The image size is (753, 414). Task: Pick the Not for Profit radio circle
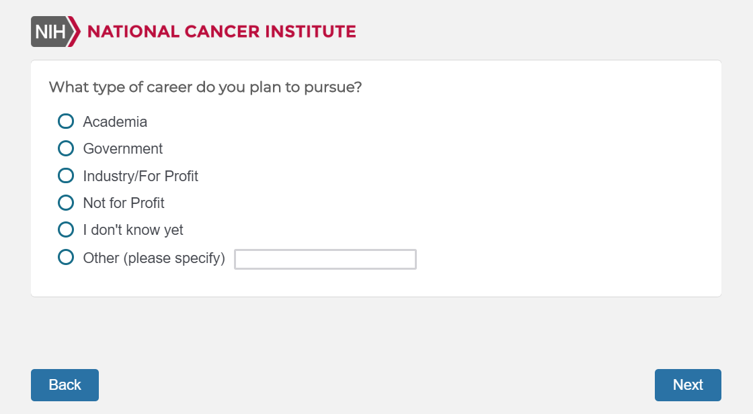coord(66,203)
